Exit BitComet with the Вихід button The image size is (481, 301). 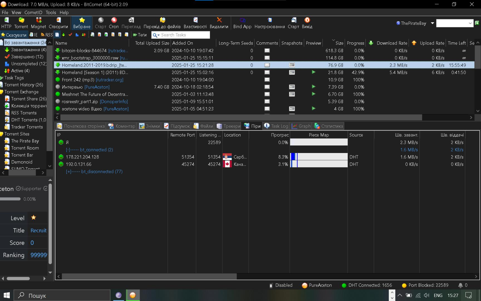pyautogui.click(x=307, y=23)
